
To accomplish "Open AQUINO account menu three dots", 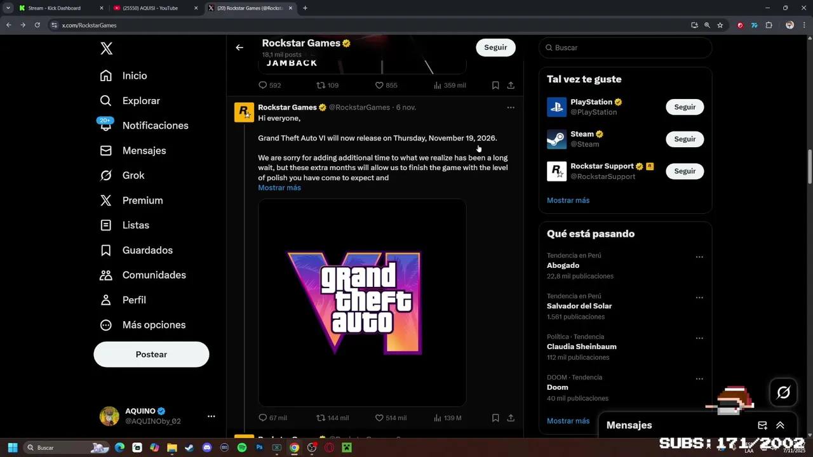I will (x=211, y=416).
